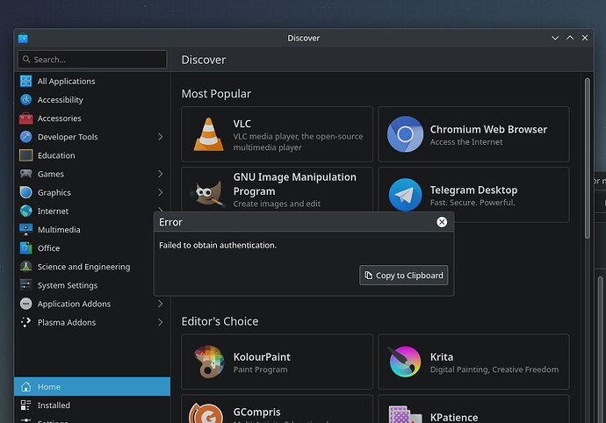Click the GNU Image Manipulation Program title
606x423 pixels.
coord(294,184)
